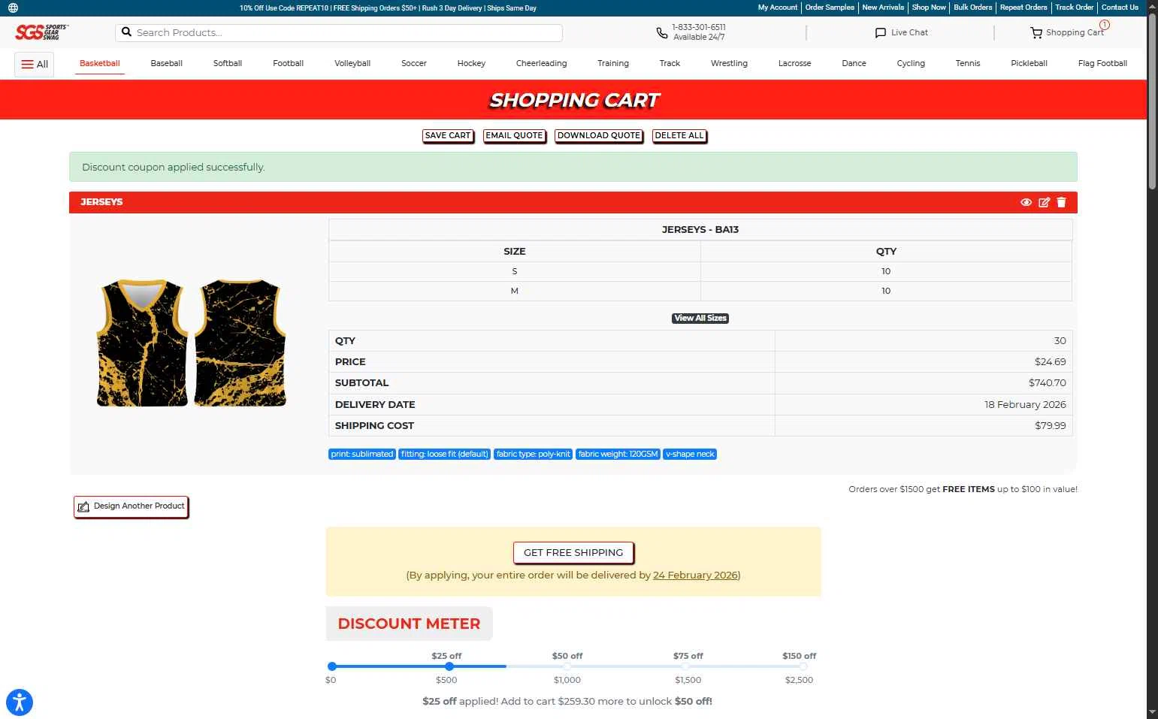Click the $150 off discount meter marker
The image size is (1158, 719).
(x=803, y=666)
